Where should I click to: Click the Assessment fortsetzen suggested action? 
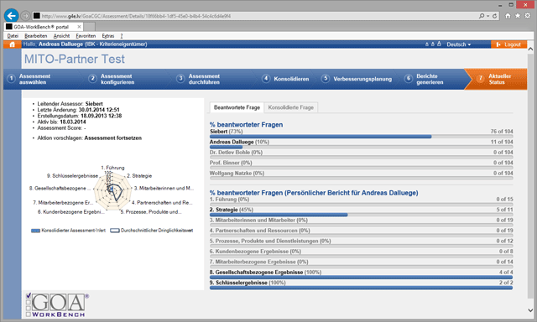112,138
